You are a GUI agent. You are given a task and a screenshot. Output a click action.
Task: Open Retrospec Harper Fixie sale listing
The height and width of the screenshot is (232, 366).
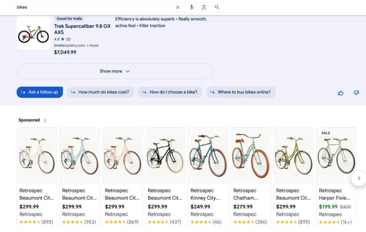[336, 176]
